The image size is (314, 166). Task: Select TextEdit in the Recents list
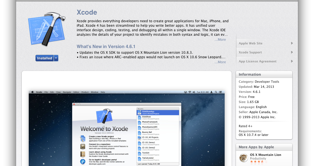(158, 154)
